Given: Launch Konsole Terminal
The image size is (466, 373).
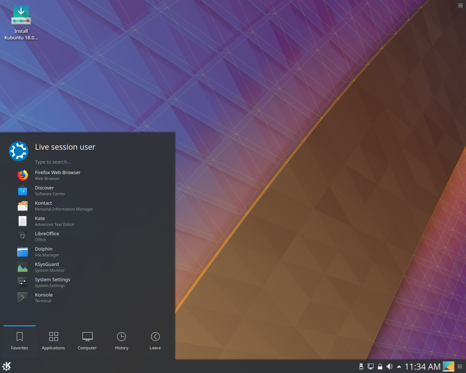Looking at the screenshot, I should coord(87,298).
